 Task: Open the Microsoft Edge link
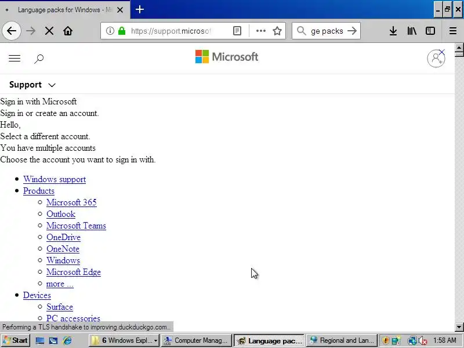[74, 272]
